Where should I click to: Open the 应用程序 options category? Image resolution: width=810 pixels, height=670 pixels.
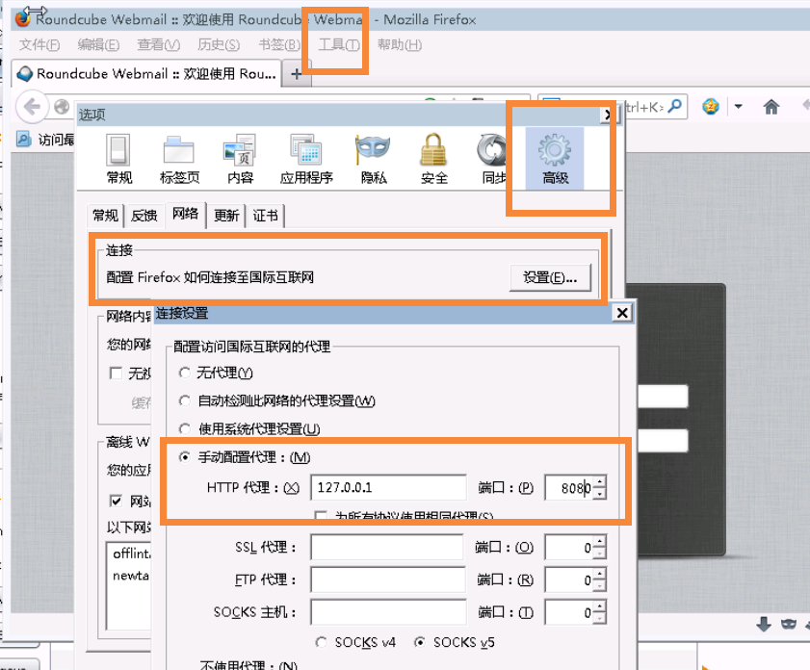[306, 158]
